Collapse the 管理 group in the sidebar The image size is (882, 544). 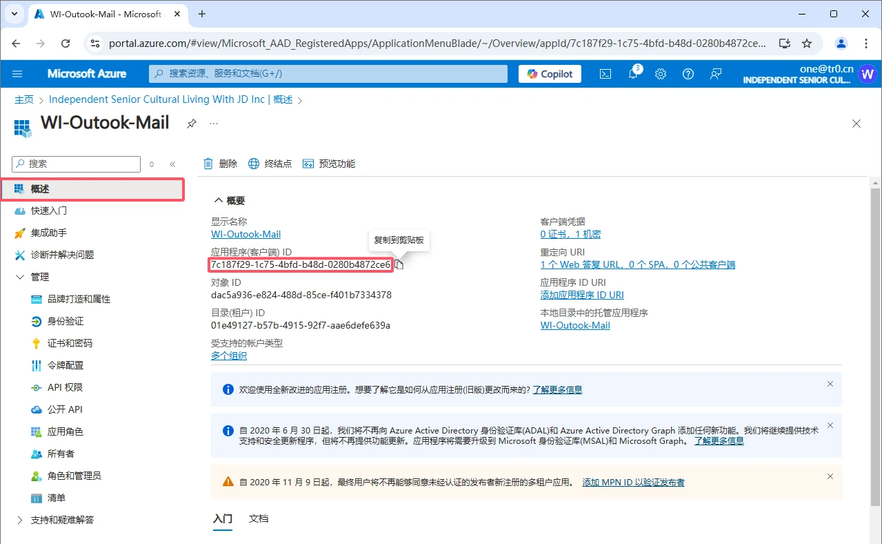tap(19, 277)
